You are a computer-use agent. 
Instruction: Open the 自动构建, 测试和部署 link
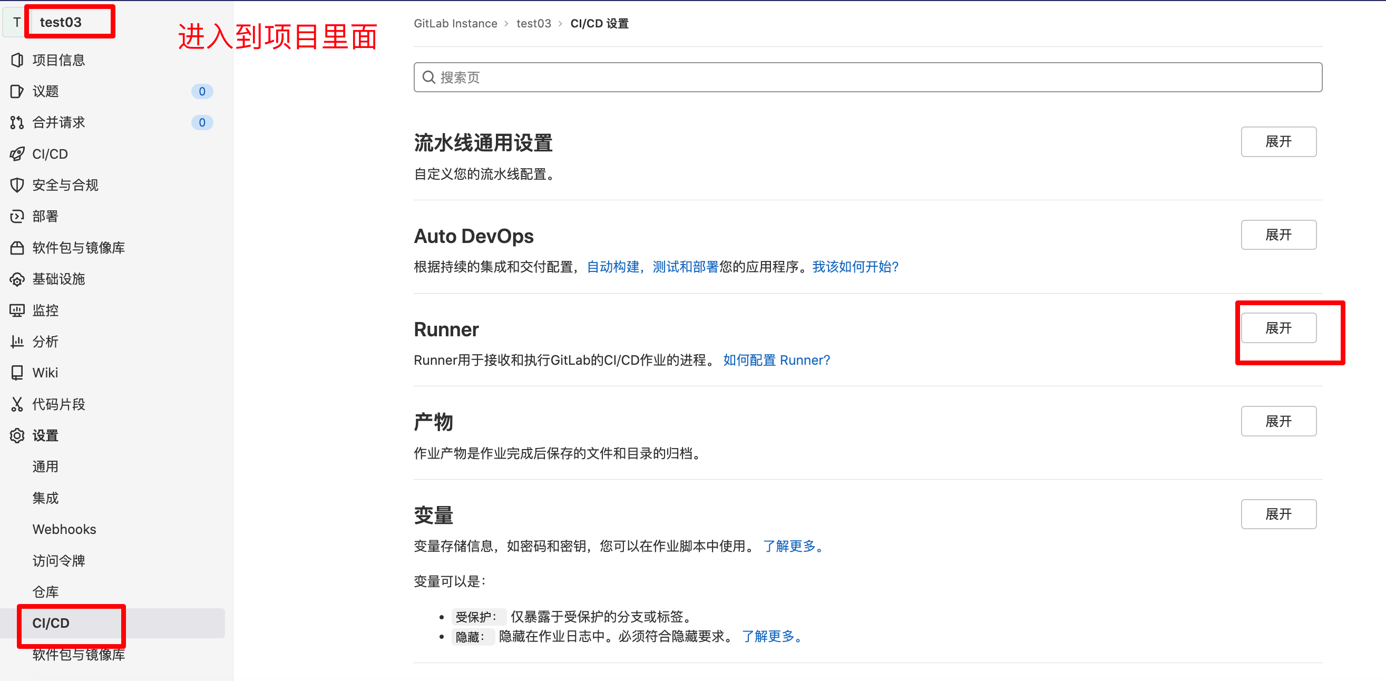652,267
